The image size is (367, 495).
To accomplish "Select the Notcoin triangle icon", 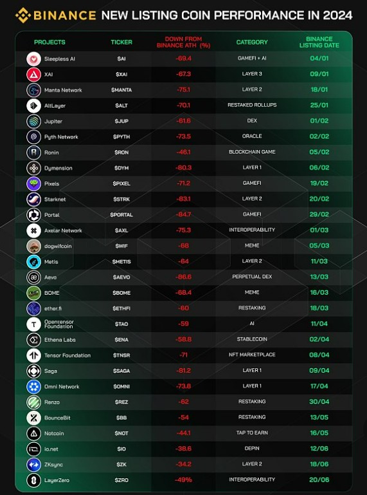I will tap(33, 434).
